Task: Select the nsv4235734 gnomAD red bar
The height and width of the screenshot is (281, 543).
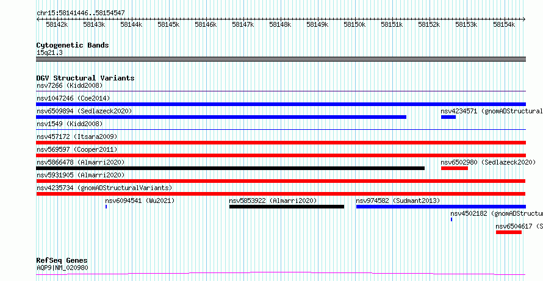Action: point(281,194)
